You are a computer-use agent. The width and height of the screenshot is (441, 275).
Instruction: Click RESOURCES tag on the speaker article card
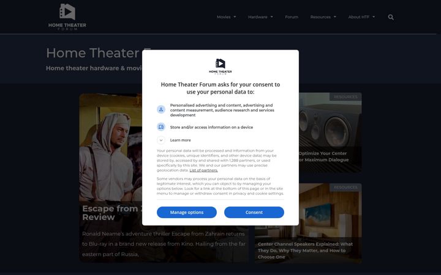click(x=345, y=97)
